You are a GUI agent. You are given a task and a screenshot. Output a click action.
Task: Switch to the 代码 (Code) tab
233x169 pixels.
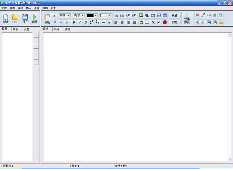click(x=56, y=29)
